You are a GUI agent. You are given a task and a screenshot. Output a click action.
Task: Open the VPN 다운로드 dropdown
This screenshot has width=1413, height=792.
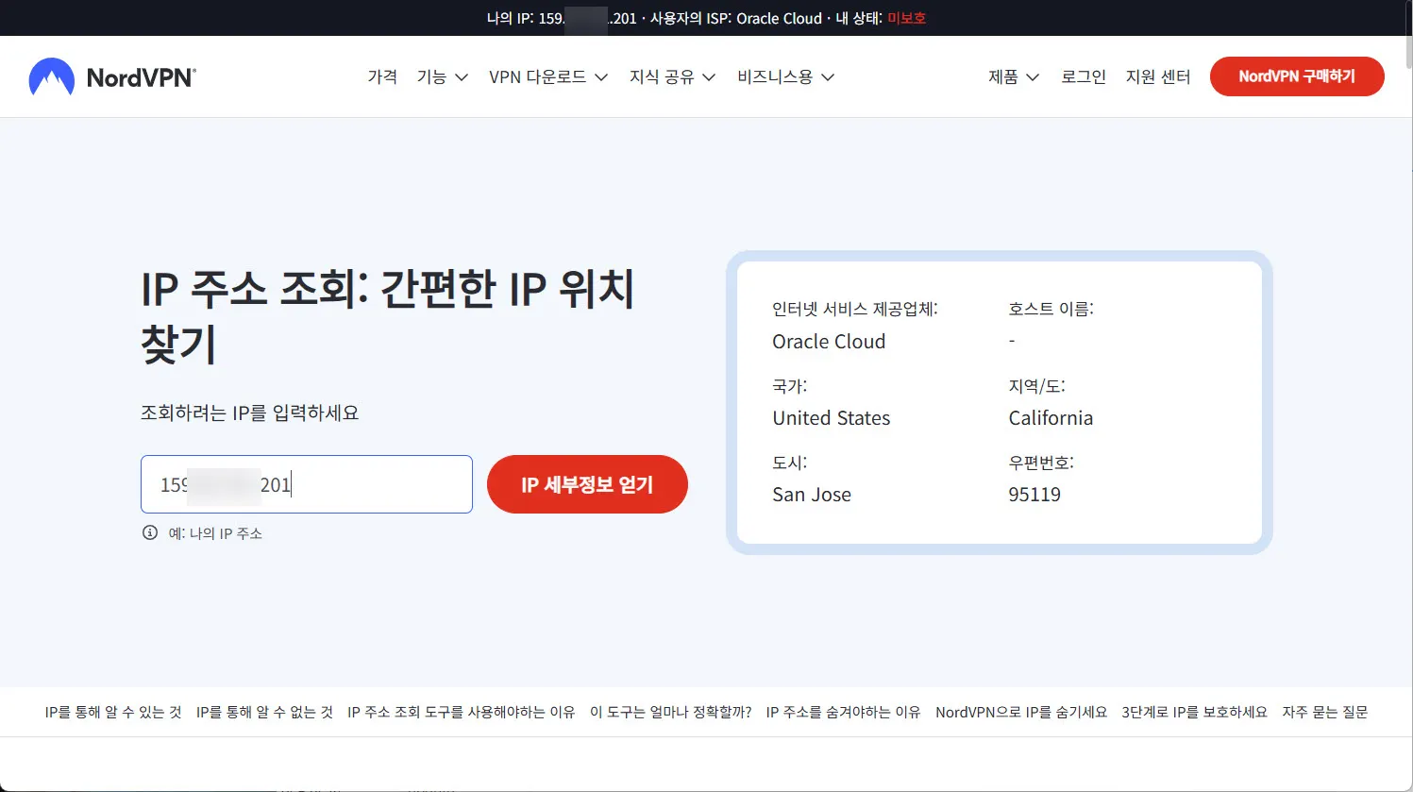(548, 76)
